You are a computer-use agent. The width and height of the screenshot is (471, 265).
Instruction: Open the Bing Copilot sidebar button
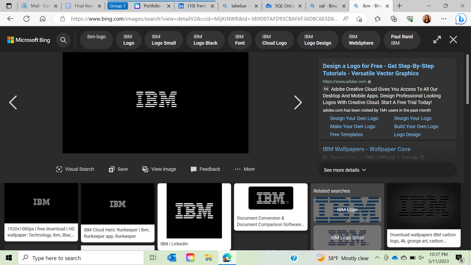(x=461, y=19)
